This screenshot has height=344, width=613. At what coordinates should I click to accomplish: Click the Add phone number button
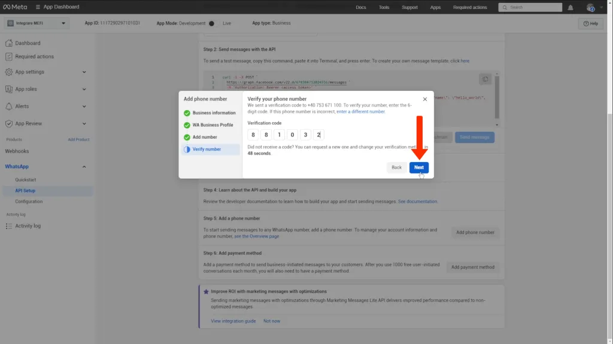pyautogui.click(x=475, y=233)
